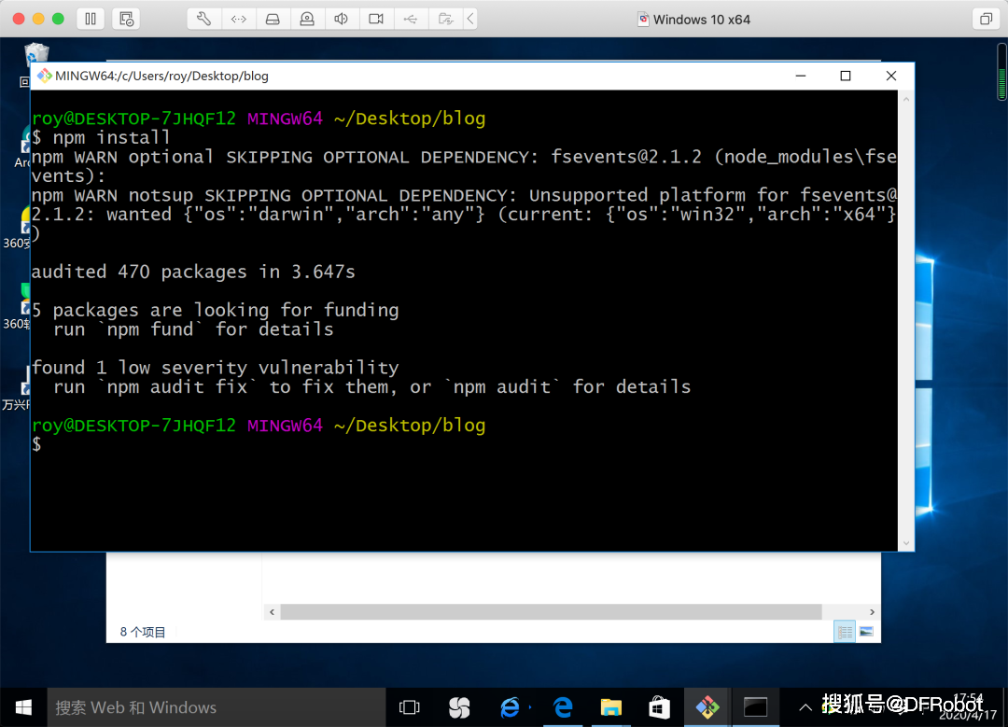Screen dimensions: 1008x727
Task: Open the shared folders icon
Action: coord(445,19)
